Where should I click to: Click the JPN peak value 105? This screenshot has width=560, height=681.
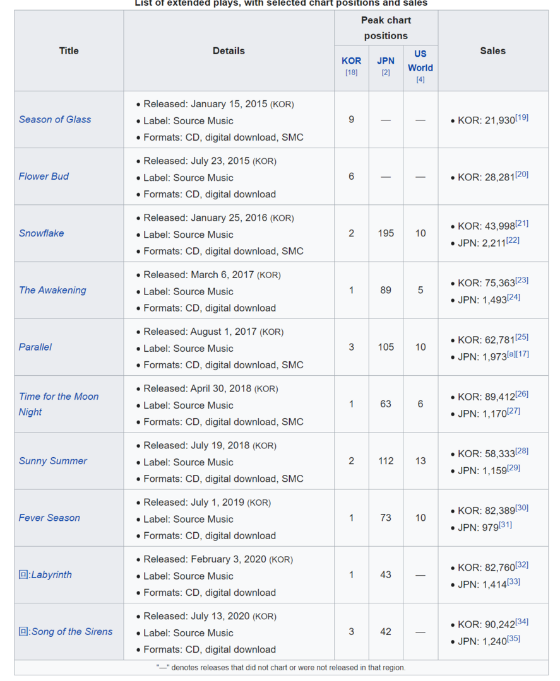386,347
